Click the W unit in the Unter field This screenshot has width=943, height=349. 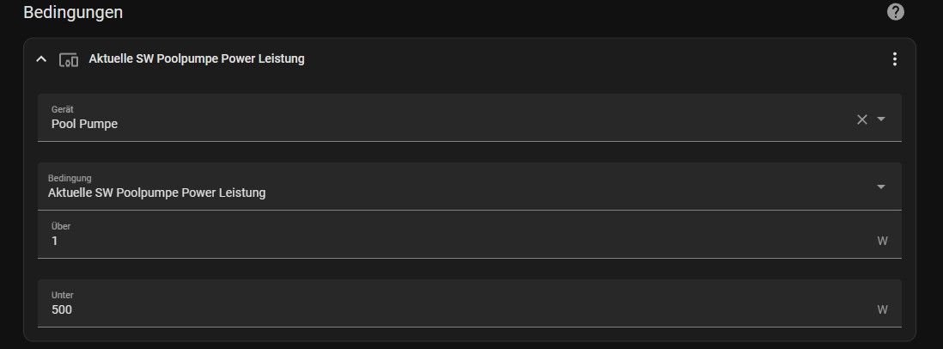click(882, 309)
